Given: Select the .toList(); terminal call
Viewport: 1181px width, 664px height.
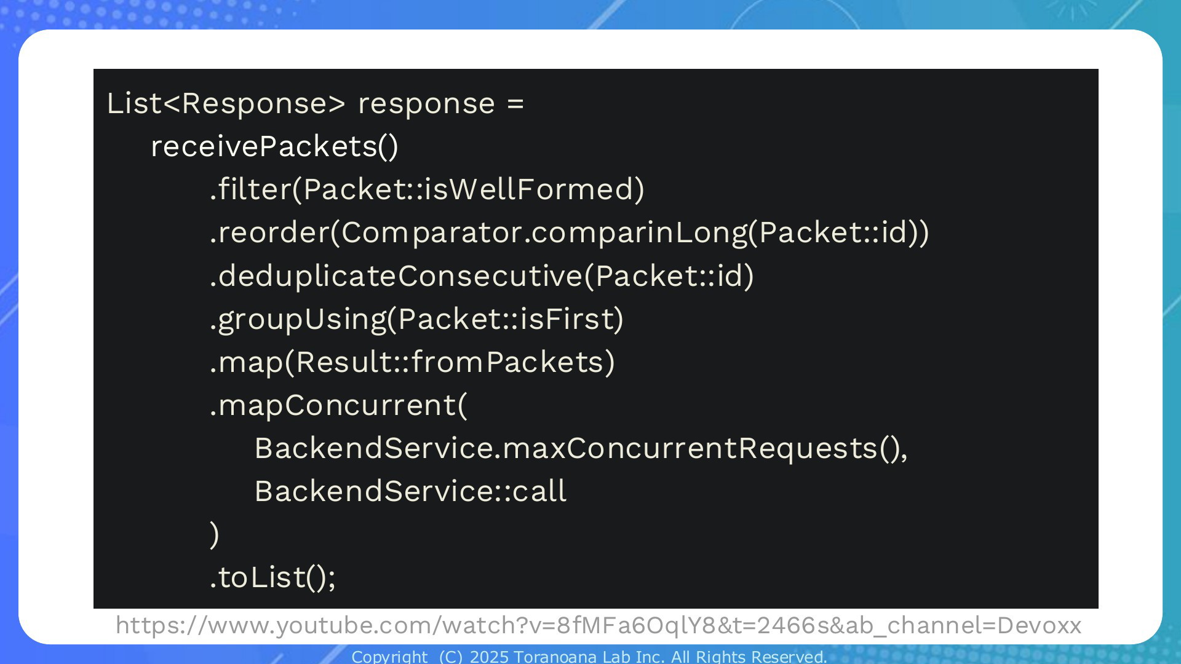Looking at the screenshot, I should click(272, 578).
